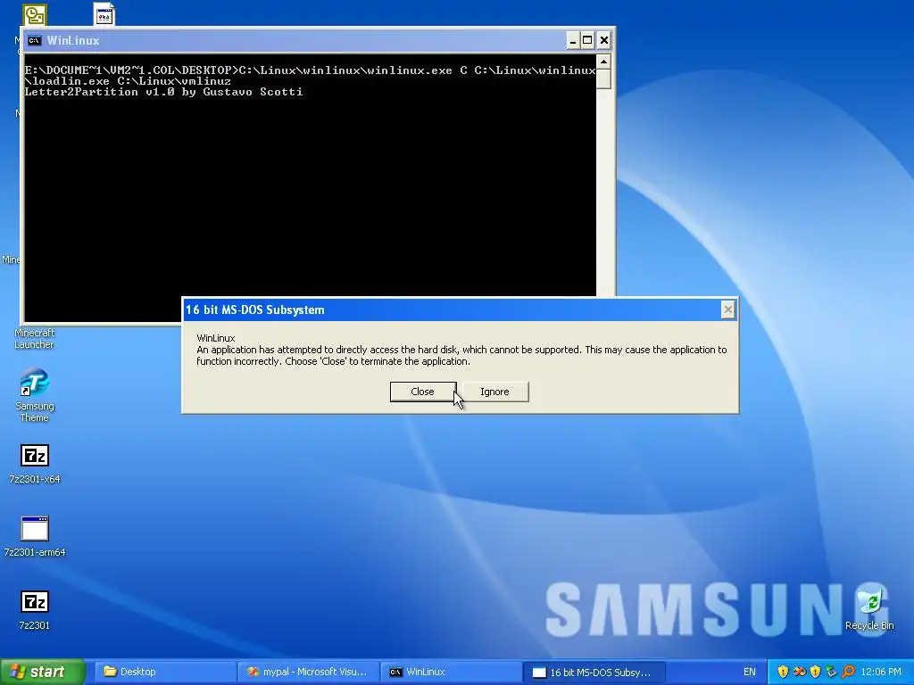Click the dialog text starting 'An application has attempted'

click(461, 355)
